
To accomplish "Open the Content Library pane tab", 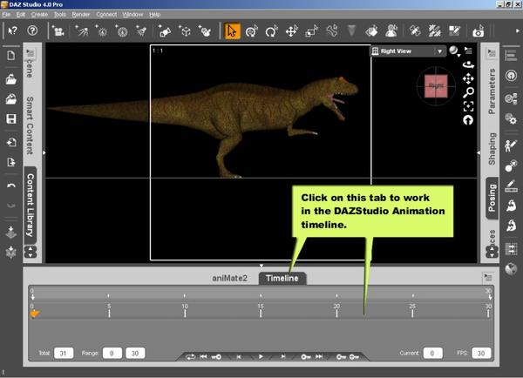I will [31, 205].
